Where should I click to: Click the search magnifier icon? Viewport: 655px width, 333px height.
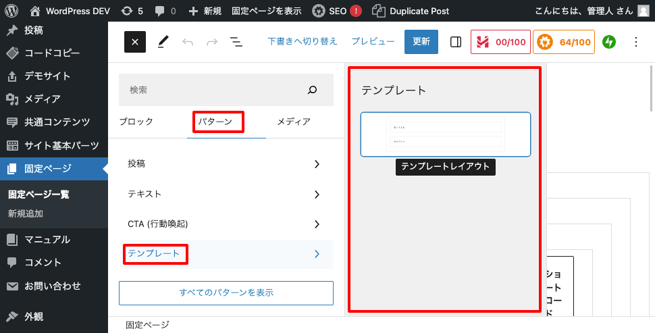[x=312, y=90]
